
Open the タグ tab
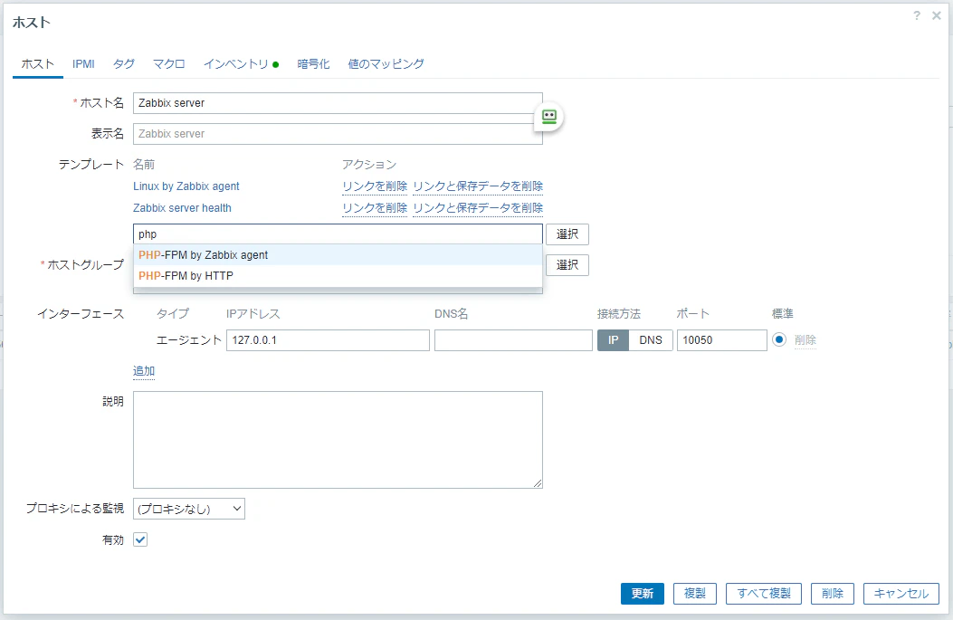[x=123, y=64]
